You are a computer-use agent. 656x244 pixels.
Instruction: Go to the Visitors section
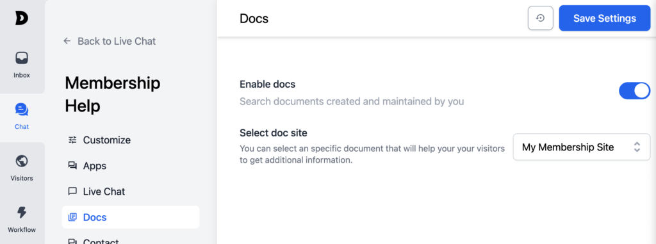[22, 168]
